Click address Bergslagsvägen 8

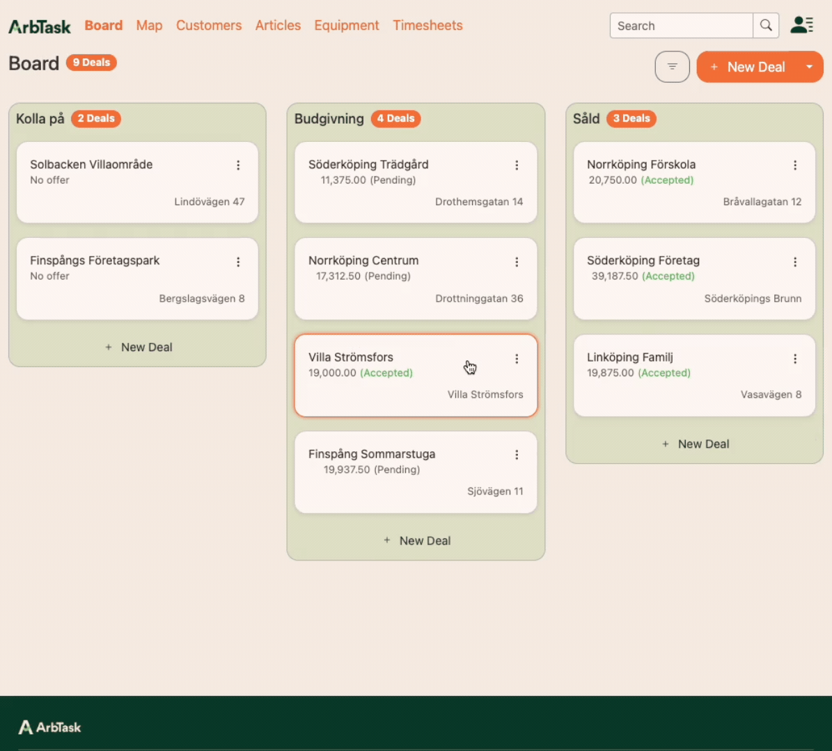[x=202, y=298]
